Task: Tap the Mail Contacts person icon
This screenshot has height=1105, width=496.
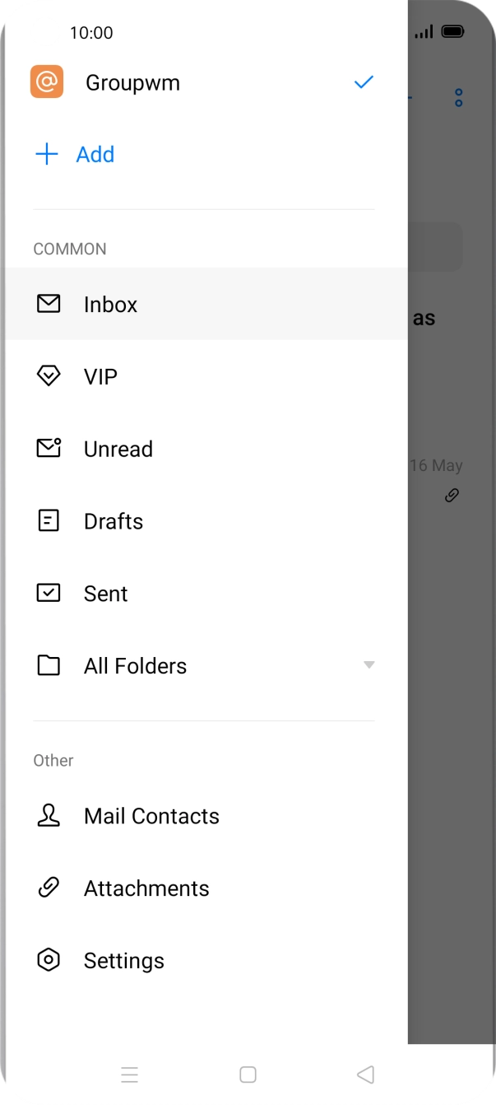Action: (49, 815)
